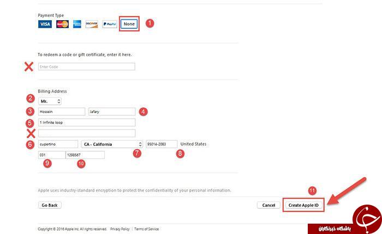382x234 pixels.
Task: Click the zip code field 95014-2083
Action: click(162, 144)
